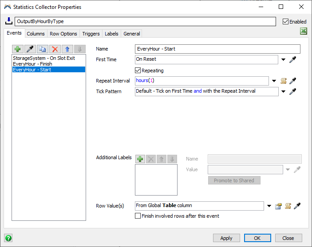Export to Excel using green spreadsheet icon
The width and height of the screenshot is (312, 247).
coord(304,31)
